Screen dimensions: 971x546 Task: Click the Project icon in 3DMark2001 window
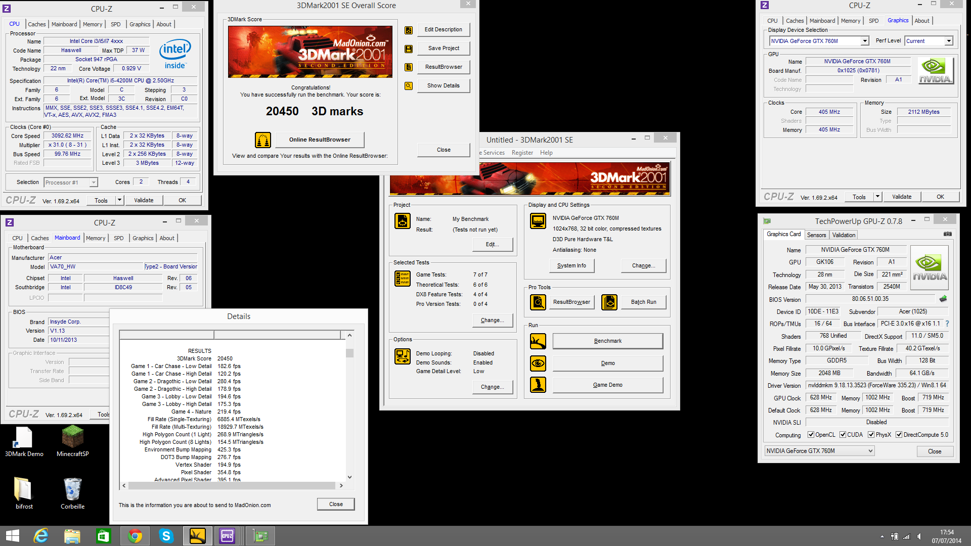[403, 221]
